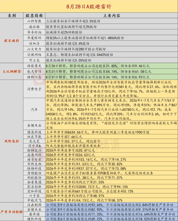Select stock name '康希诺'
This screenshot has height=221, width=178.
click(34, 214)
